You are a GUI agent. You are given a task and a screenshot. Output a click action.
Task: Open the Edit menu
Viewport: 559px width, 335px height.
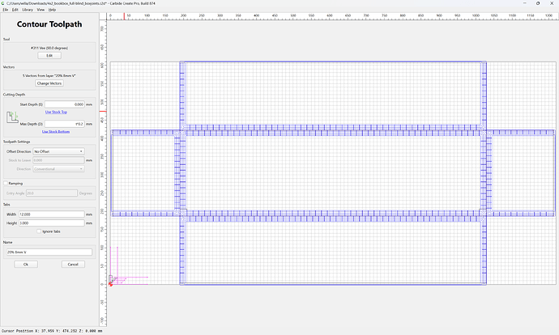click(x=15, y=10)
